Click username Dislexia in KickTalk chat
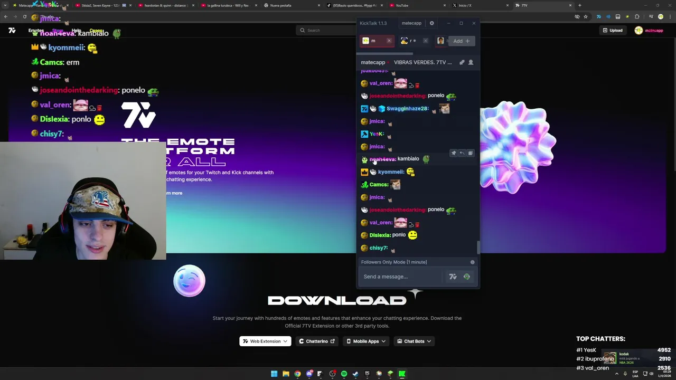Screen dimensions: 676x380 [380, 235]
